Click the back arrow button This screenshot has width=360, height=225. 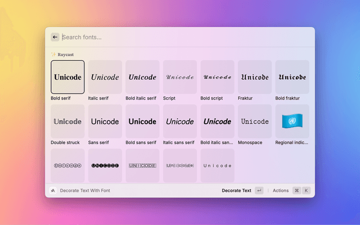[x=55, y=37]
